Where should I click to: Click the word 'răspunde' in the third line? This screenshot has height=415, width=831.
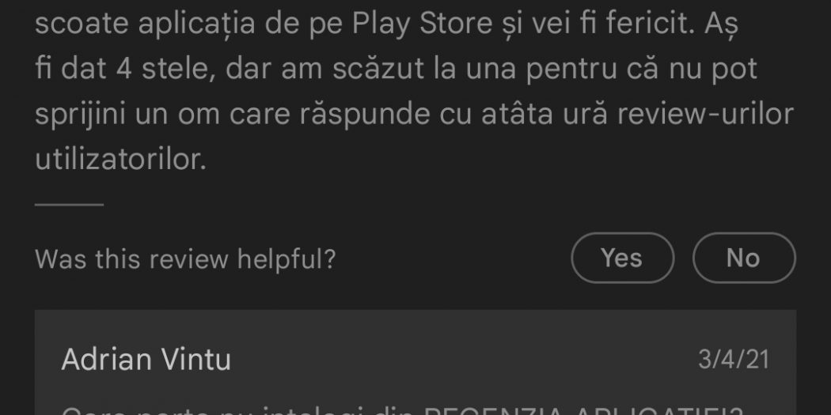tap(365, 115)
